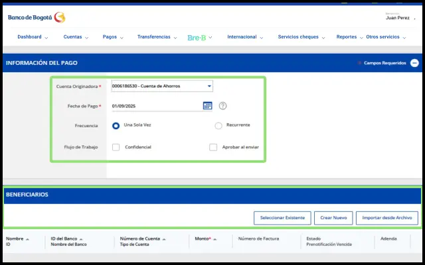
Task: Select Recurrente frequency option
Action: (218, 126)
